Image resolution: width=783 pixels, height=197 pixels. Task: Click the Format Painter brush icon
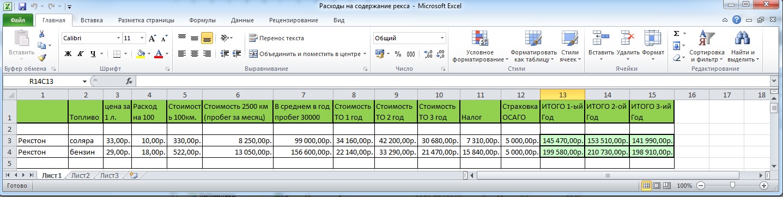point(42,57)
